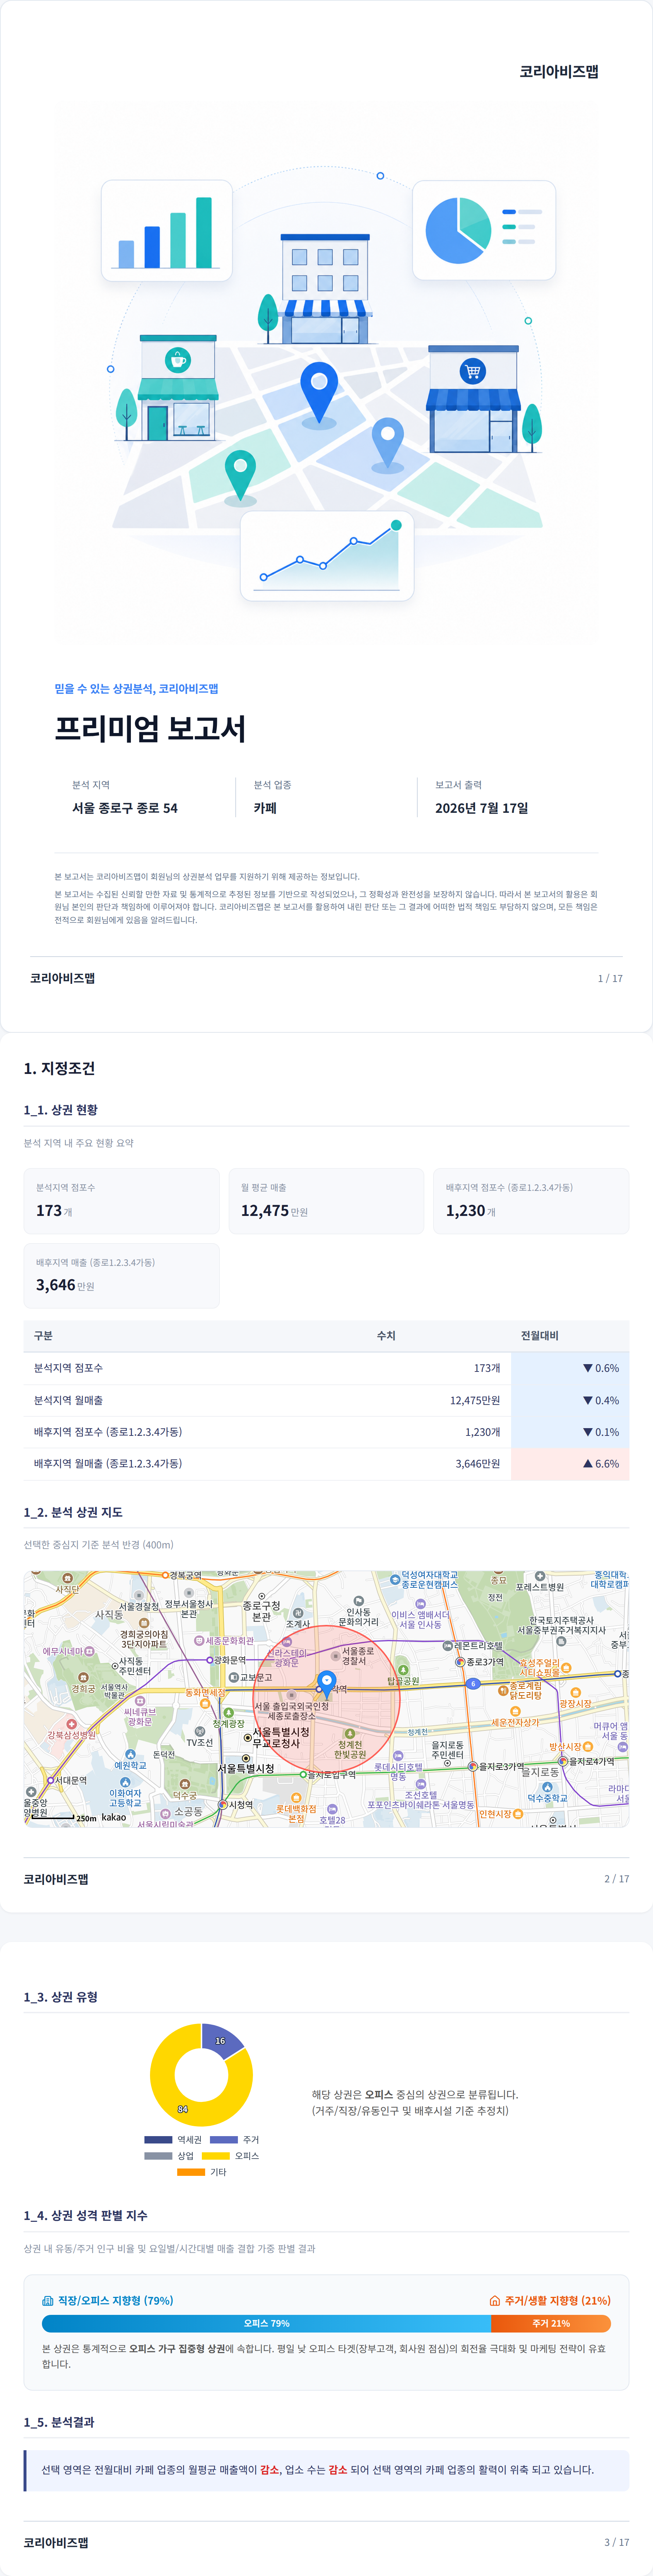
Task: Click the tall blue-roof apartment building in the illustration
Action: coord(325,289)
